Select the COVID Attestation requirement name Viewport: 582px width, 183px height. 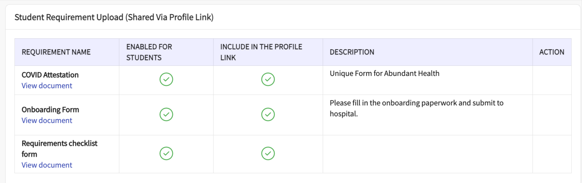(x=50, y=75)
